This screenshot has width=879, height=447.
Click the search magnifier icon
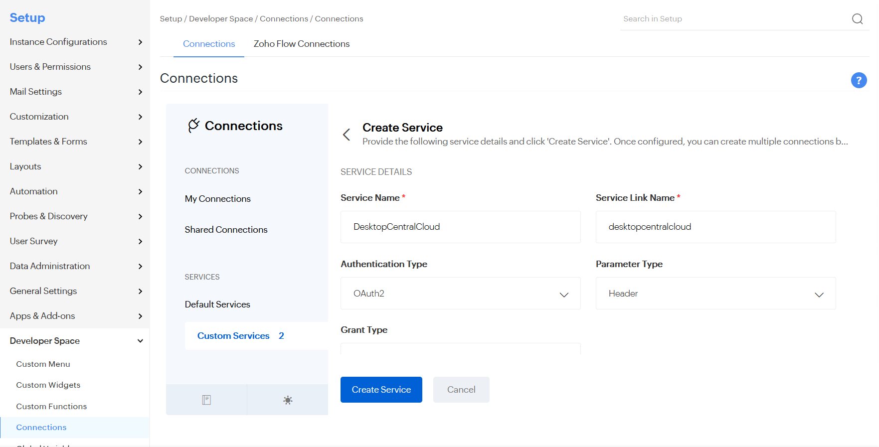coord(857,19)
